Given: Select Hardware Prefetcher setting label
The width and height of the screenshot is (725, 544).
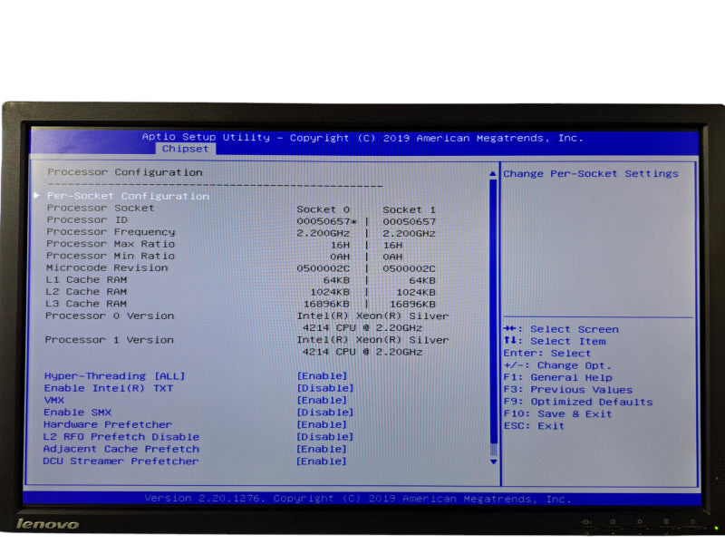Looking at the screenshot, I should [107, 424].
